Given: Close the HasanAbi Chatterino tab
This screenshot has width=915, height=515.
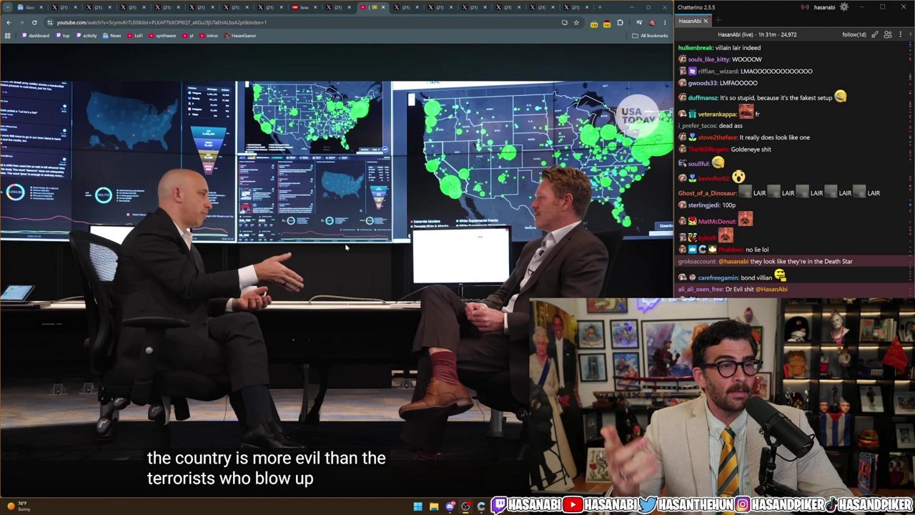Looking at the screenshot, I should pyautogui.click(x=706, y=21).
